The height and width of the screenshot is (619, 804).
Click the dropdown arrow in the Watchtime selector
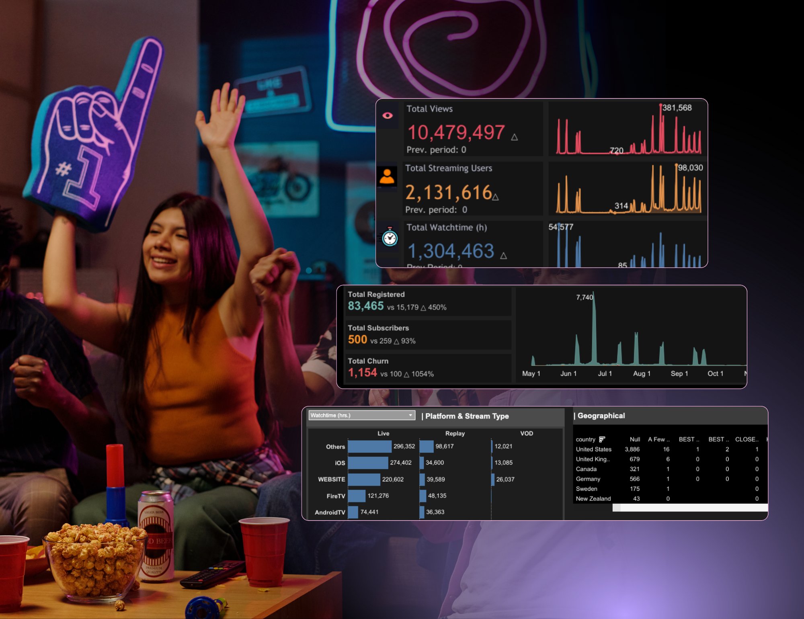(410, 415)
